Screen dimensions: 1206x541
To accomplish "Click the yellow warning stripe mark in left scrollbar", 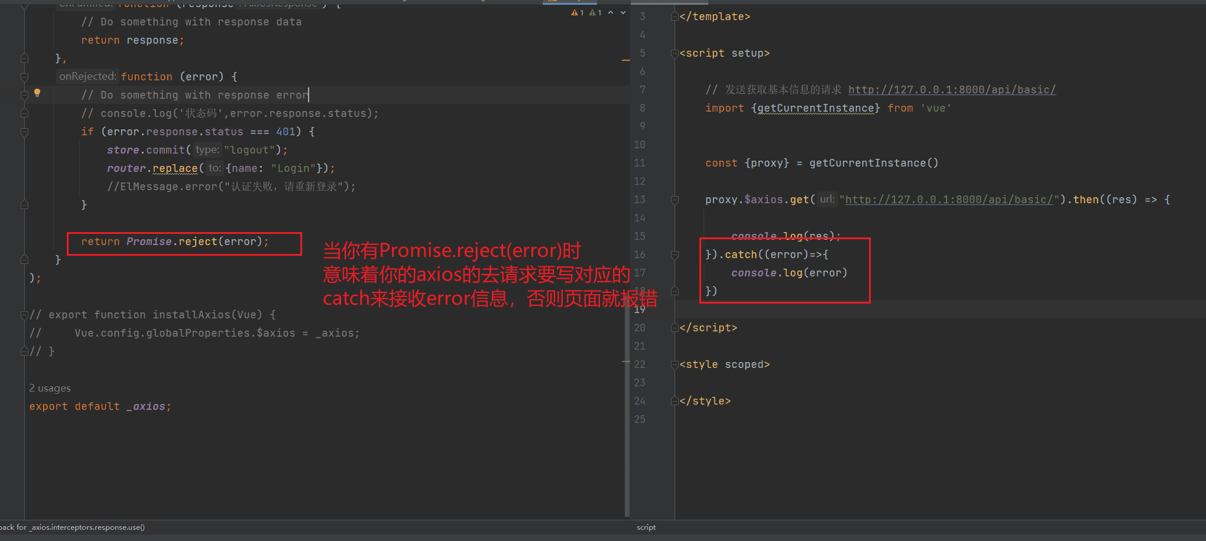I will (x=625, y=60).
